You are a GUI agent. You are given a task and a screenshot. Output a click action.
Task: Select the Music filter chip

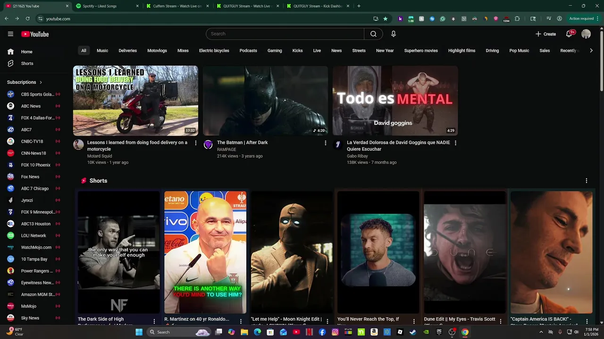point(102,50)
